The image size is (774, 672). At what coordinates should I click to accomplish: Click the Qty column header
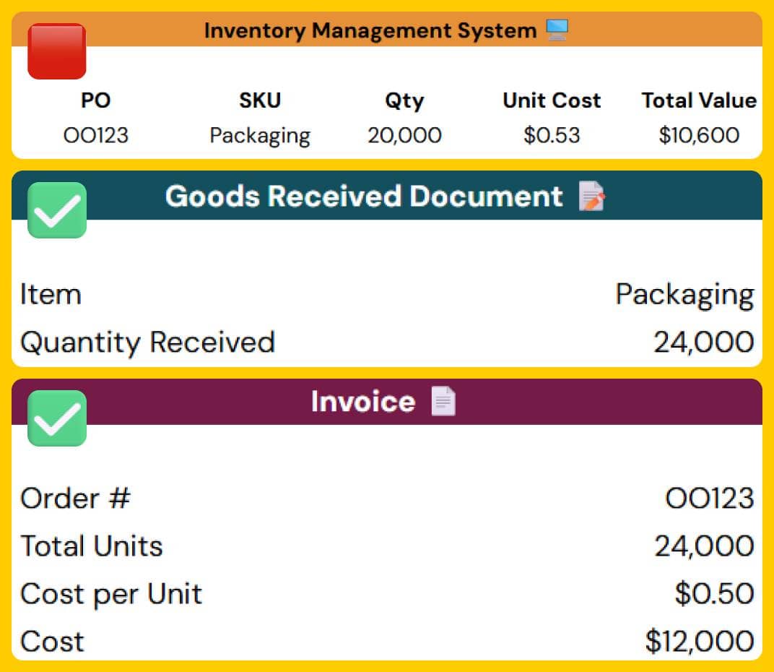(x=404, y=100)
